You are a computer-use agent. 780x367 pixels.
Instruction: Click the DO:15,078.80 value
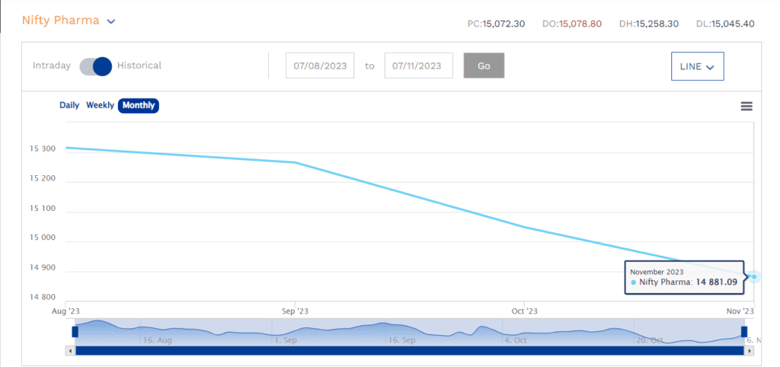(x=572, y=24)
